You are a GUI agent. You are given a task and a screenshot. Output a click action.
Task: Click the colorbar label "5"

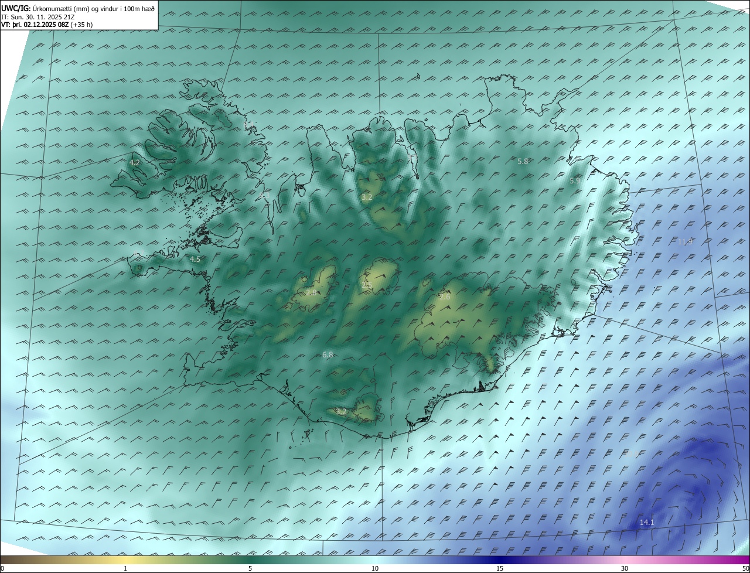click(x=250, y=568)
